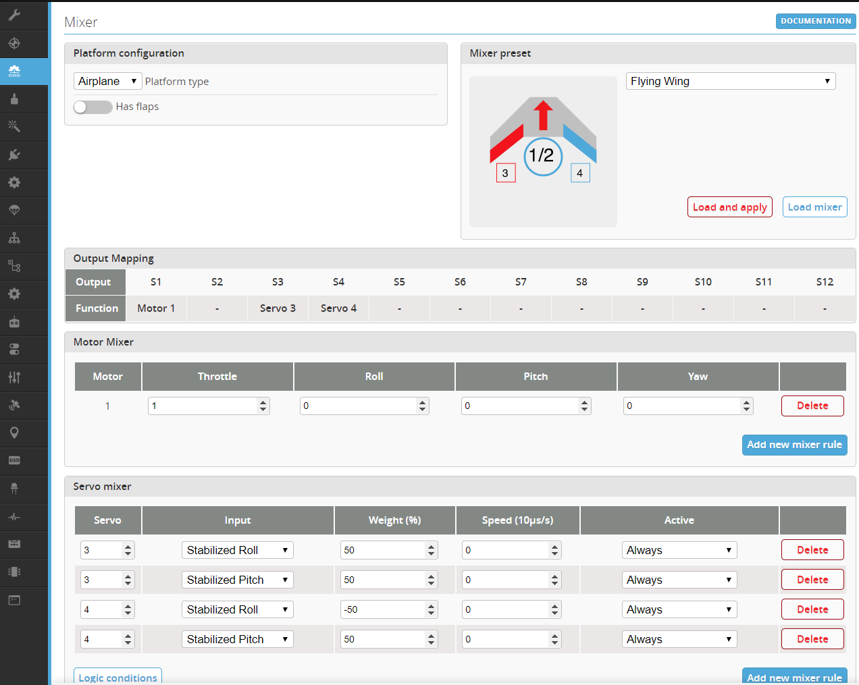
Task: Enable the Has flaps toggle
Action: 93,107
